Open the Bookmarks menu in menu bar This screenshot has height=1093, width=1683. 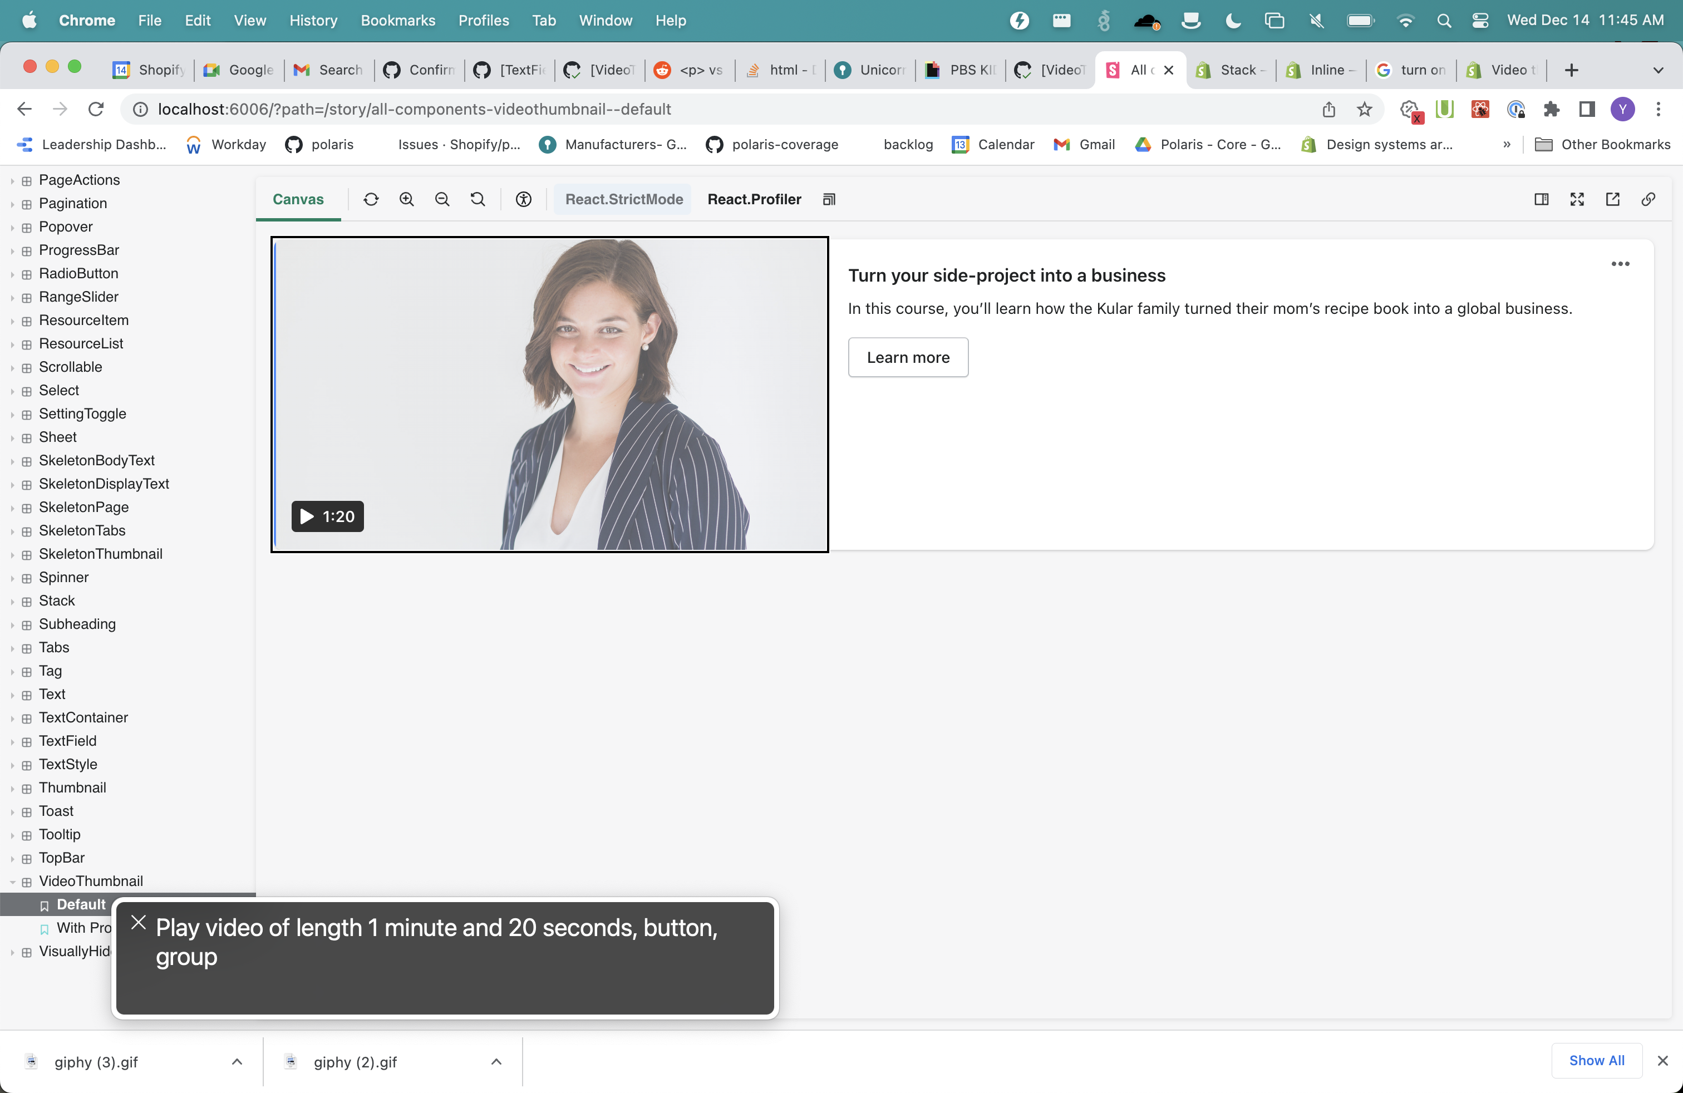[397, 21]
